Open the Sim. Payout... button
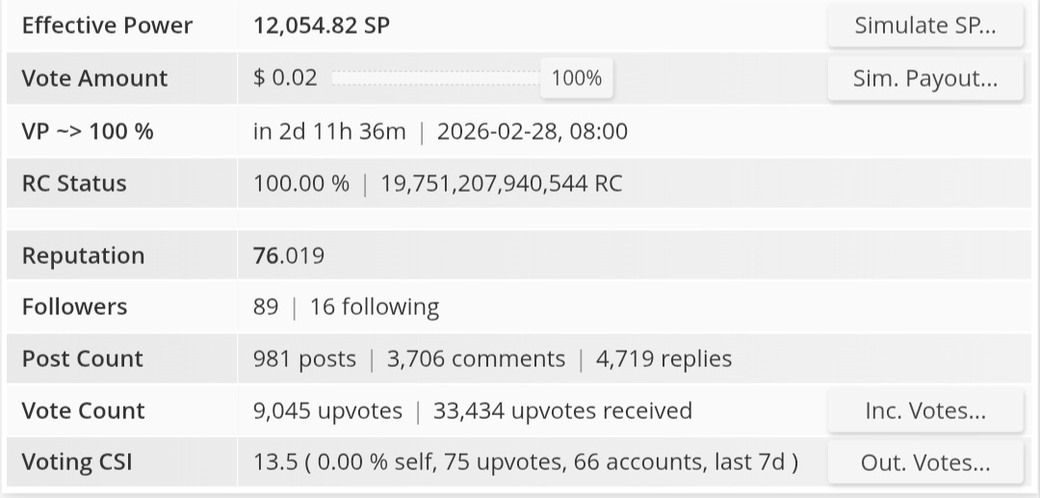1040x498 pixels. [925, 78]
